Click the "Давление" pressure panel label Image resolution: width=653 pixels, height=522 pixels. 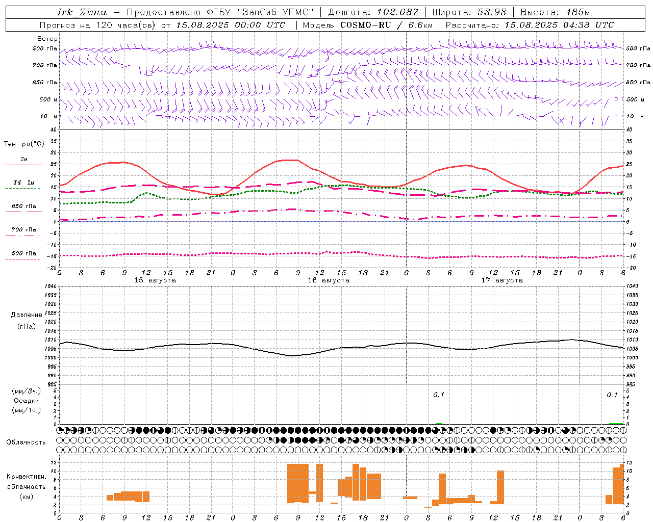coord(27,315)
